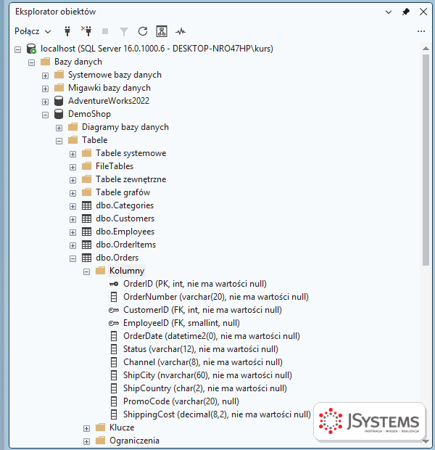Select the Channel varchar(8) column

click(203, 362)
